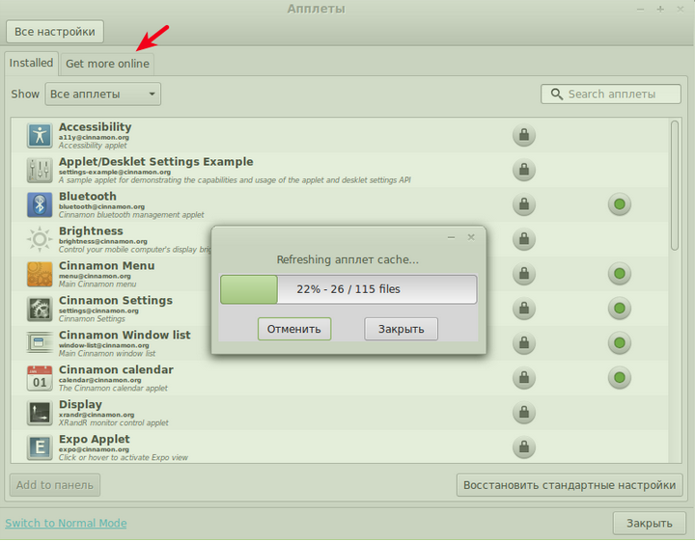Click the lock icon in Bluetooth row
Viewport: 695px width, 541px height.
524,204
